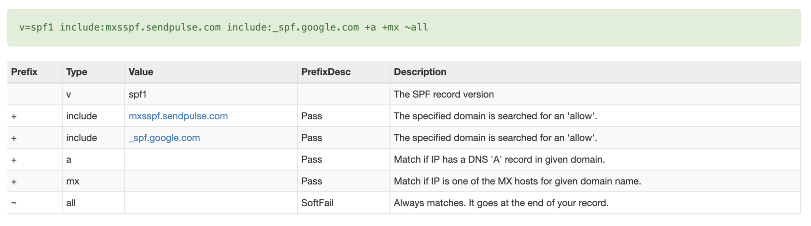Click the "mx" type cell
This screenshot has width=811, height=226.
coord(73,182)
